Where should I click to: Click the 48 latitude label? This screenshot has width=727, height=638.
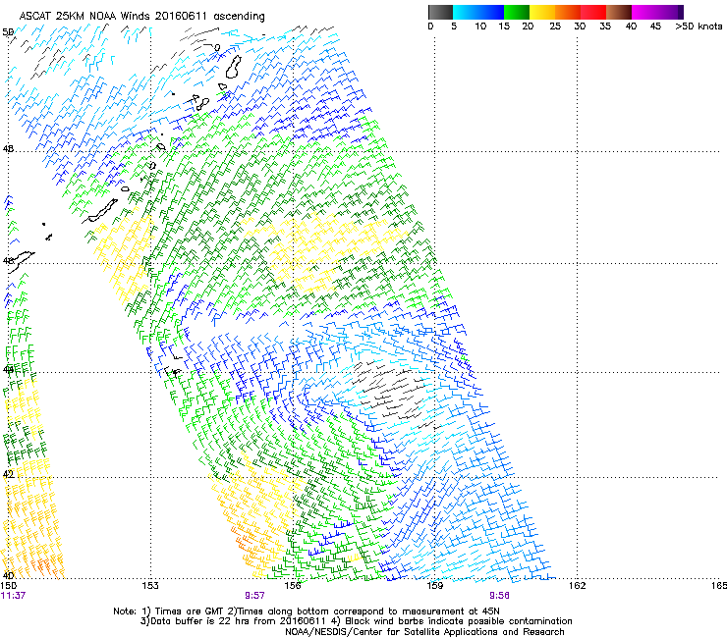click(8, 149)
